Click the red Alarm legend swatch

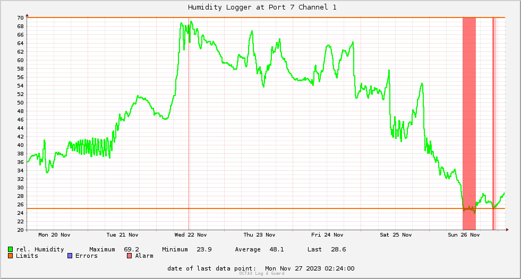(129, 256)
